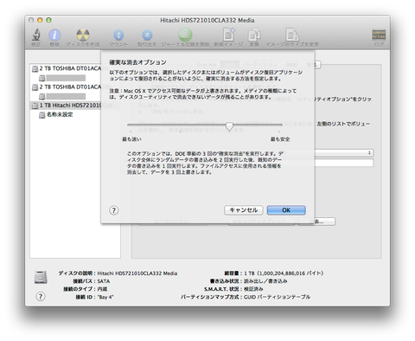
Task: Open the Log toolbar icon
Action: tap(379, 35)
